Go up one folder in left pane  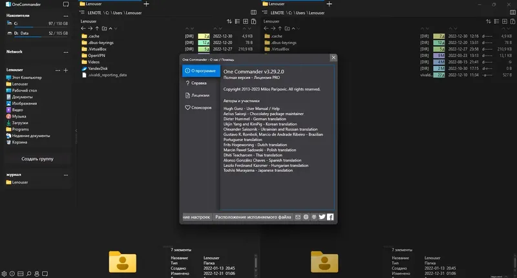tap(97, 28)
